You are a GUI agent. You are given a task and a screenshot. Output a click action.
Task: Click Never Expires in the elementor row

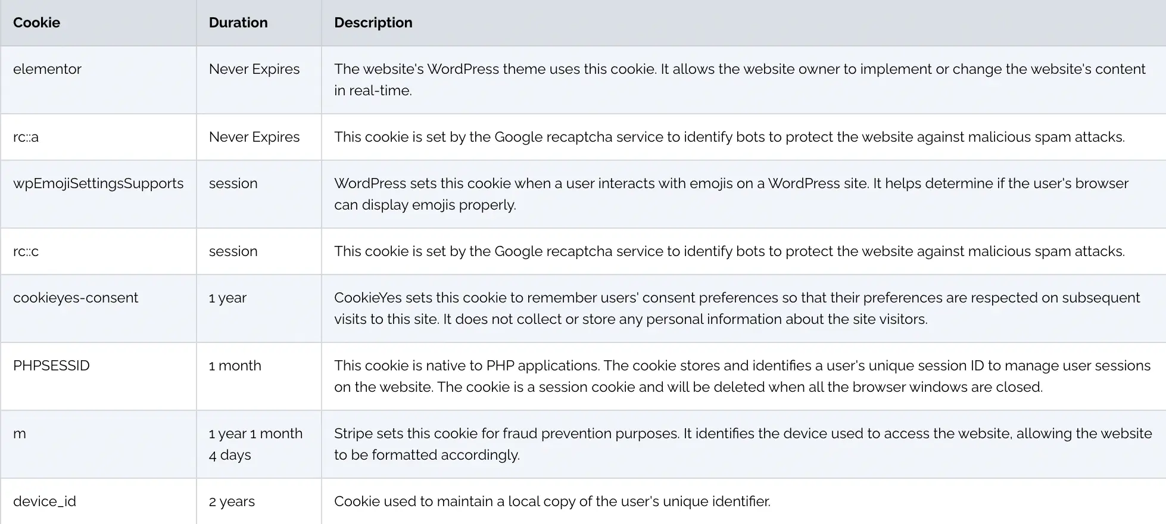pyautogui.click(x=254, y=69)
